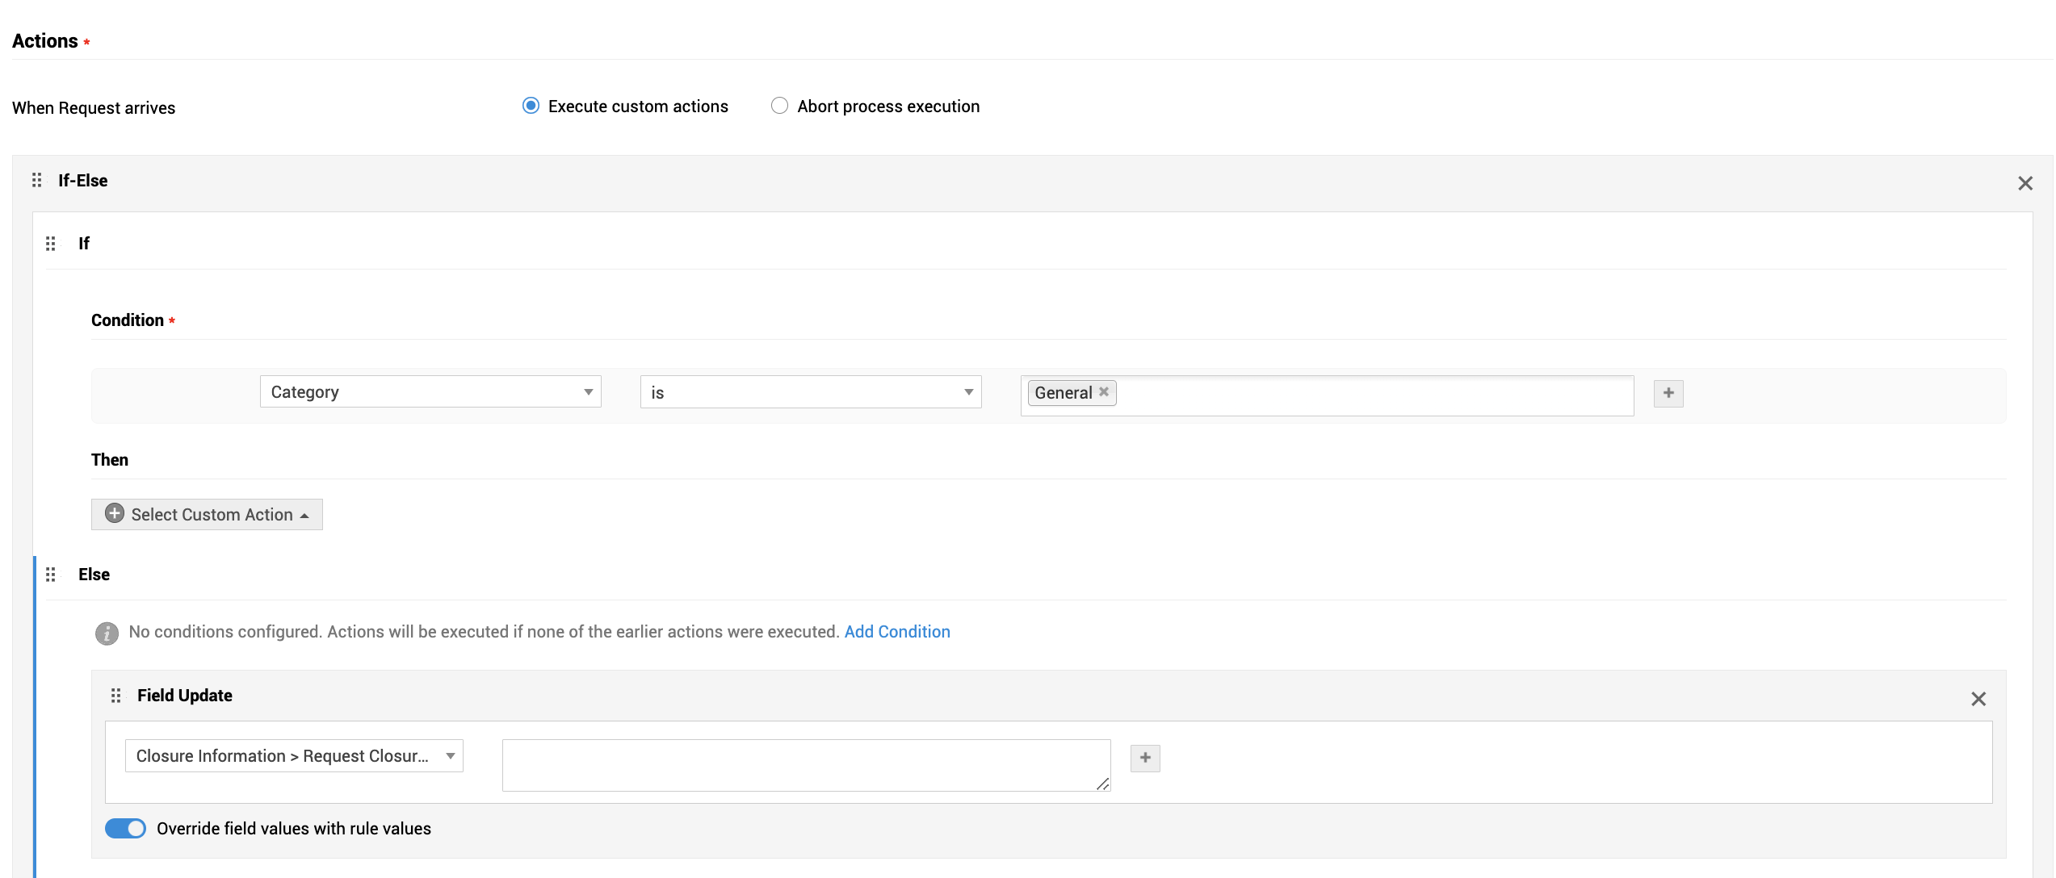Open the Category field dropdown
The height and width of the screenshot is (878, 2056).
(430, 392)
